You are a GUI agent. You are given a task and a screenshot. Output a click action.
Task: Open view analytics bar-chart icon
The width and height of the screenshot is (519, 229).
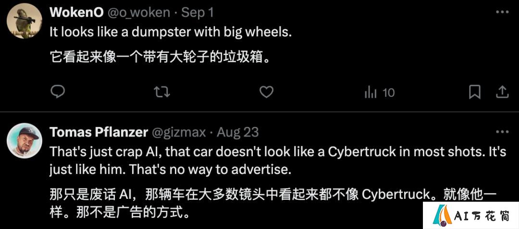pyautogui.click(x=371, y=93)
